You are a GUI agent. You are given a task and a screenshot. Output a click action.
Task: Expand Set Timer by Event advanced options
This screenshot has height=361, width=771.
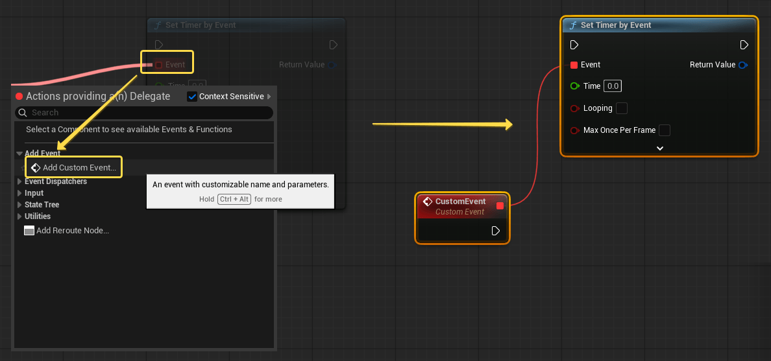[x=659, y=148]
